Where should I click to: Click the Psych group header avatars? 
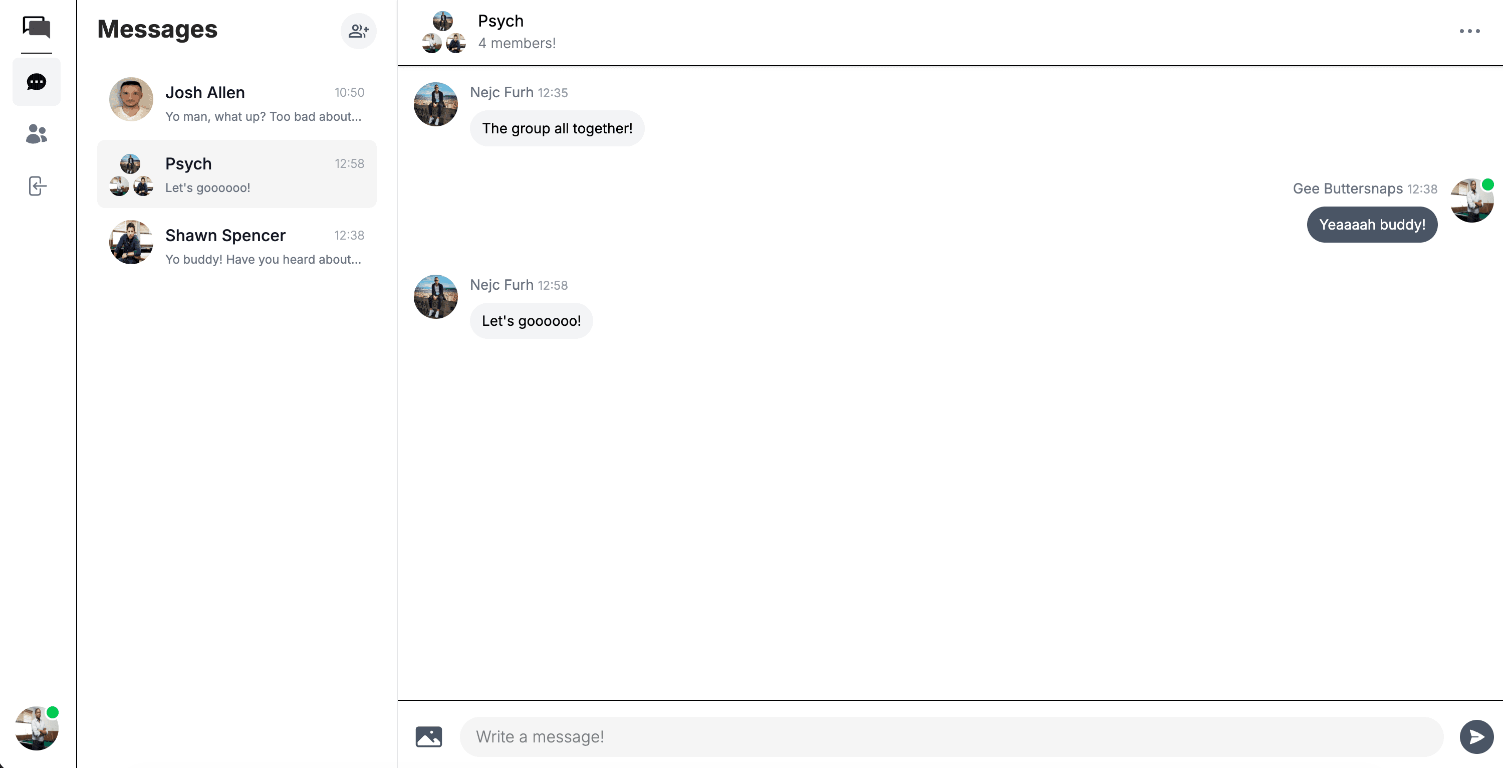(443, 32)
